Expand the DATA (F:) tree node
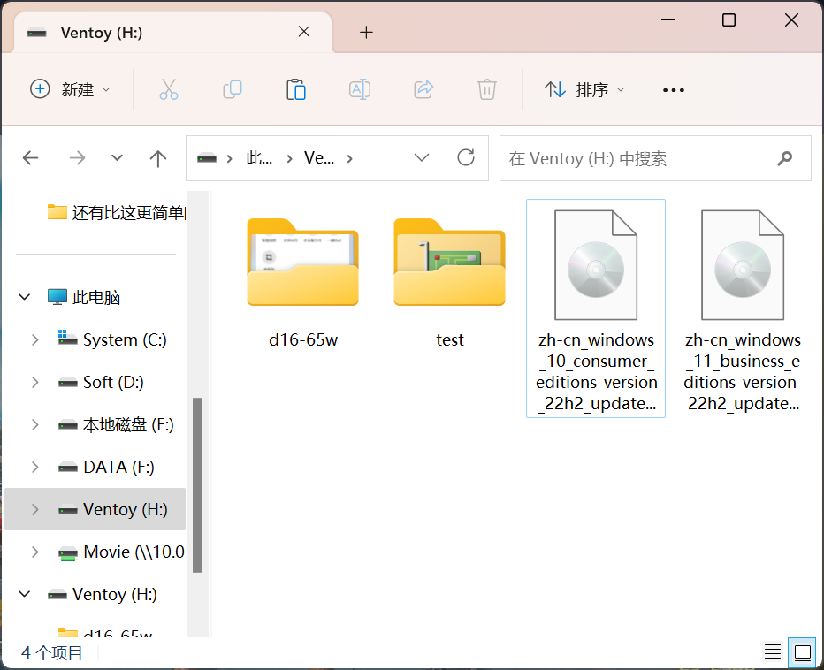The height and width of the screenshot is (670, 824). coord(34,468)
